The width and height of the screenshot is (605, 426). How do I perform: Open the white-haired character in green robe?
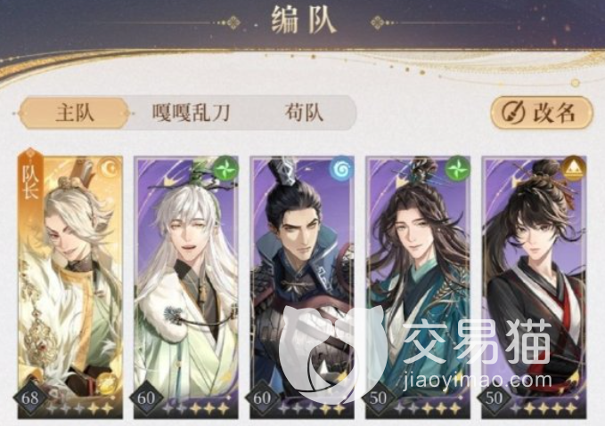point(186,287)
